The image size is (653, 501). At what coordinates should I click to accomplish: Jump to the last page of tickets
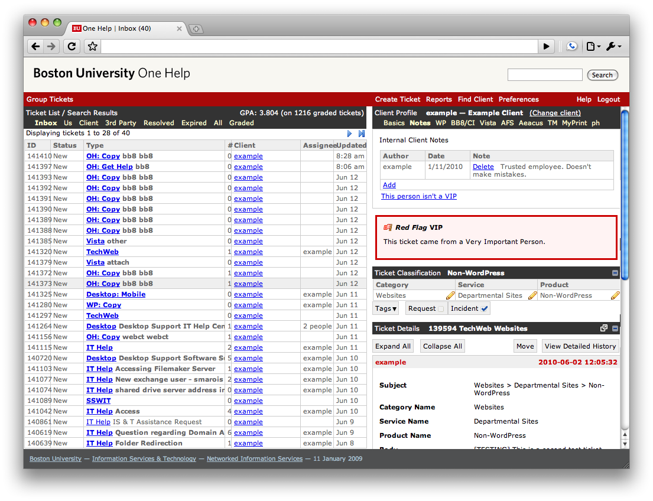[362, 134]
